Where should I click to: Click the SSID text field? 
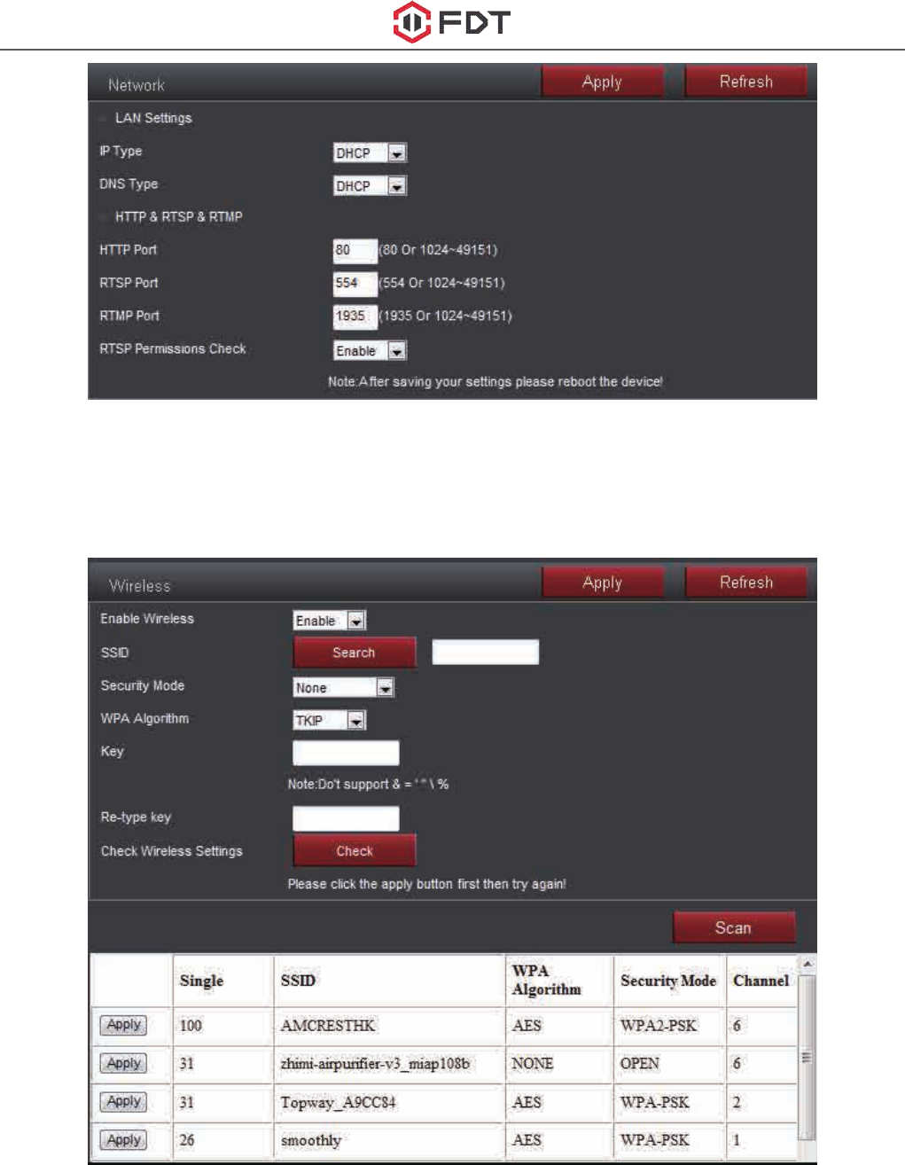[485, 653]
